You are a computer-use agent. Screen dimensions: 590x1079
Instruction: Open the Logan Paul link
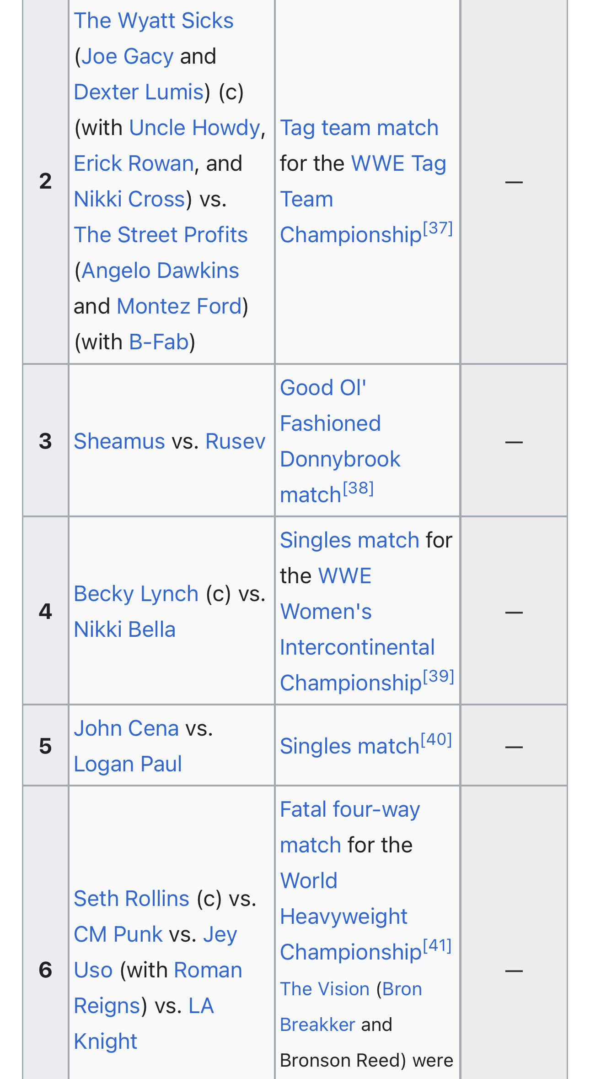[x=128, y=764]
